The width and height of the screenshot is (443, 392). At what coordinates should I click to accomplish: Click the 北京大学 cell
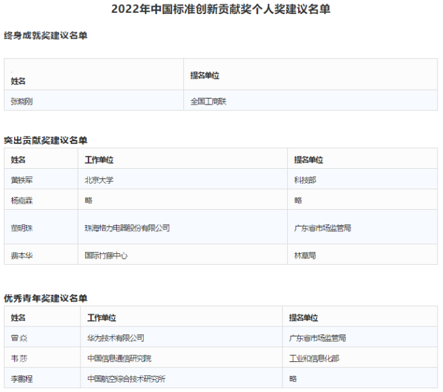pos(98,180)
